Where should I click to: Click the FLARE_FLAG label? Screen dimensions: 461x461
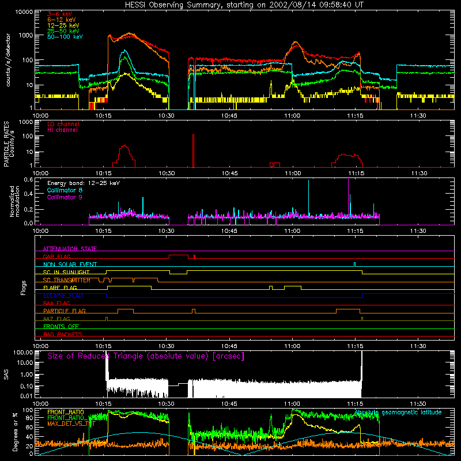60,288
